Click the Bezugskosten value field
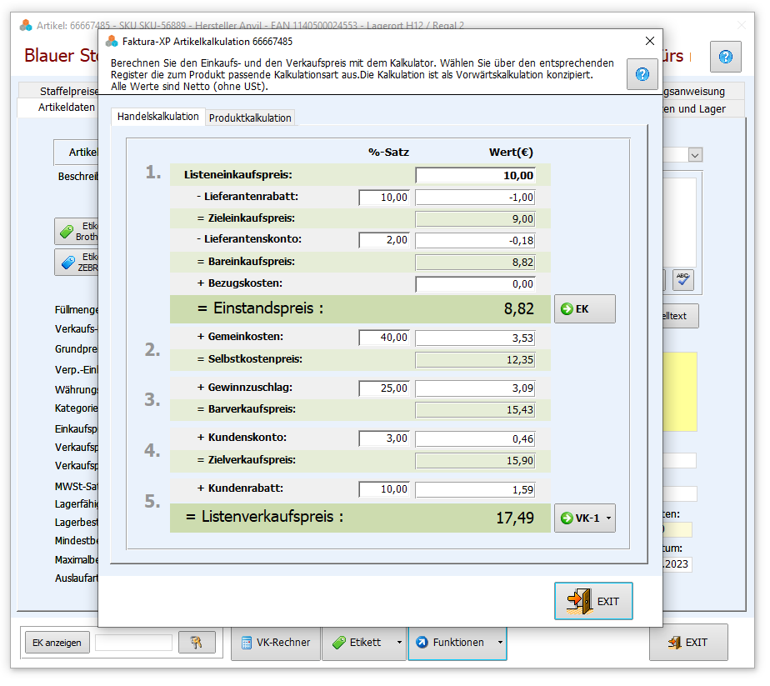This screenshot has height=686, width=770. [x=475, y=284]
